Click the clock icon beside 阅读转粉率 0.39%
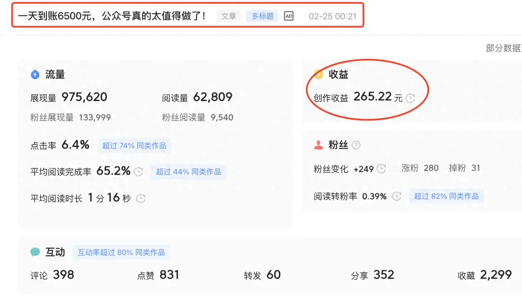The image size is (522, 297). (x=396, y=196)
